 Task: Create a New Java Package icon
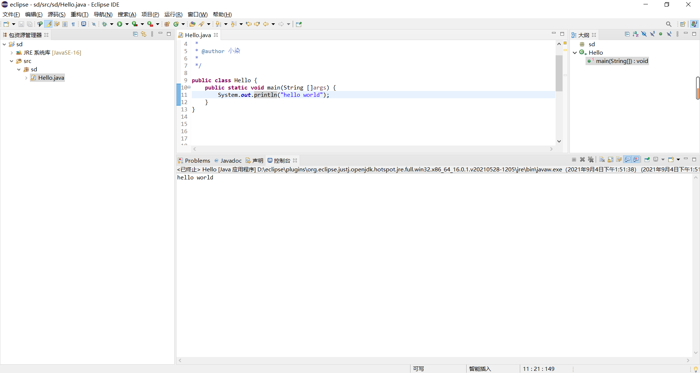(167, 24)
